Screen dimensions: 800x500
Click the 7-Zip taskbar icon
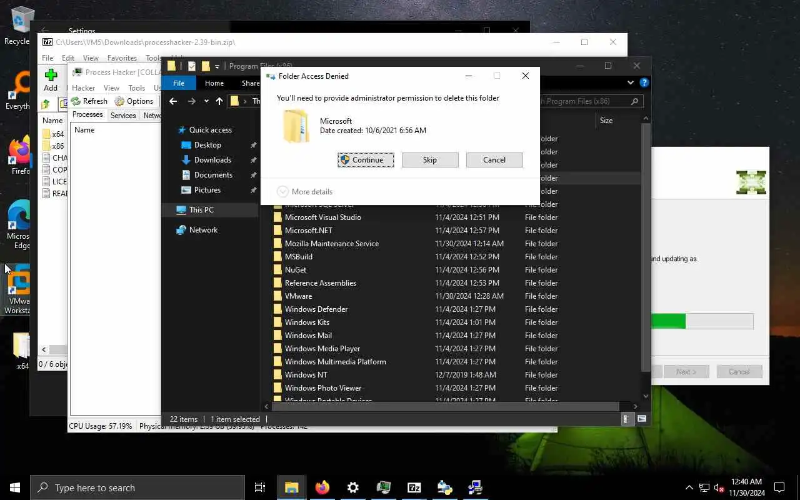pyautogui.click(x=414, y=487)
